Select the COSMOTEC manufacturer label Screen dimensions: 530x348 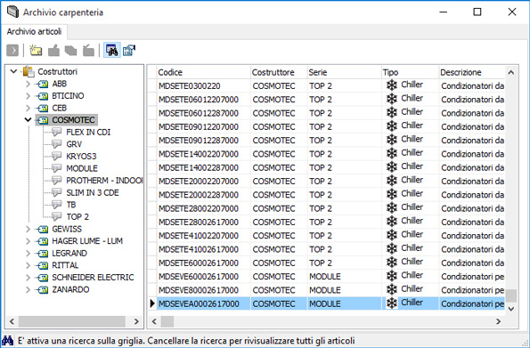(73, 120)
